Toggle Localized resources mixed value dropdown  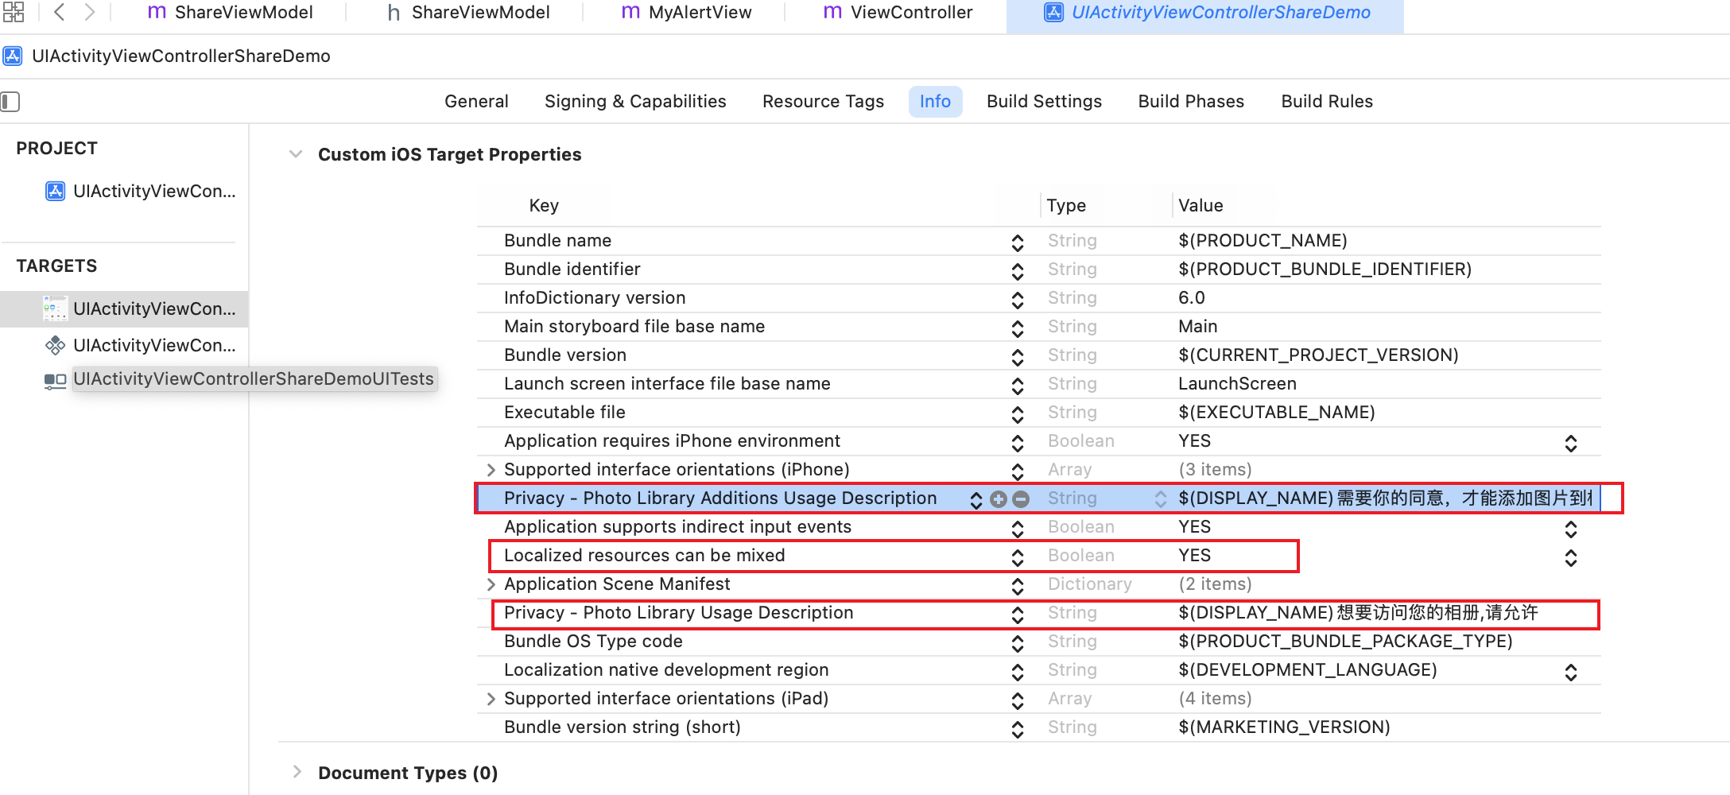click(x=1570, y=557)
